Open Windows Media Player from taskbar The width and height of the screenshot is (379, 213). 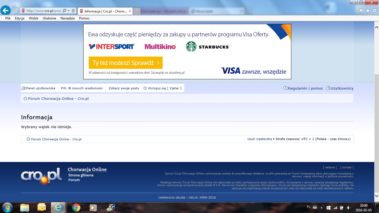coord(93,207)
